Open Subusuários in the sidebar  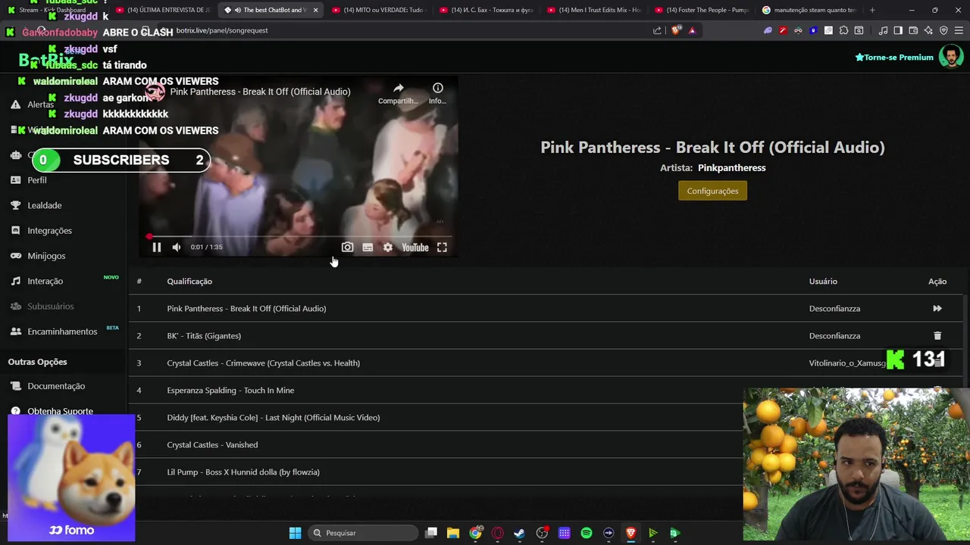[x=51, y=307]
